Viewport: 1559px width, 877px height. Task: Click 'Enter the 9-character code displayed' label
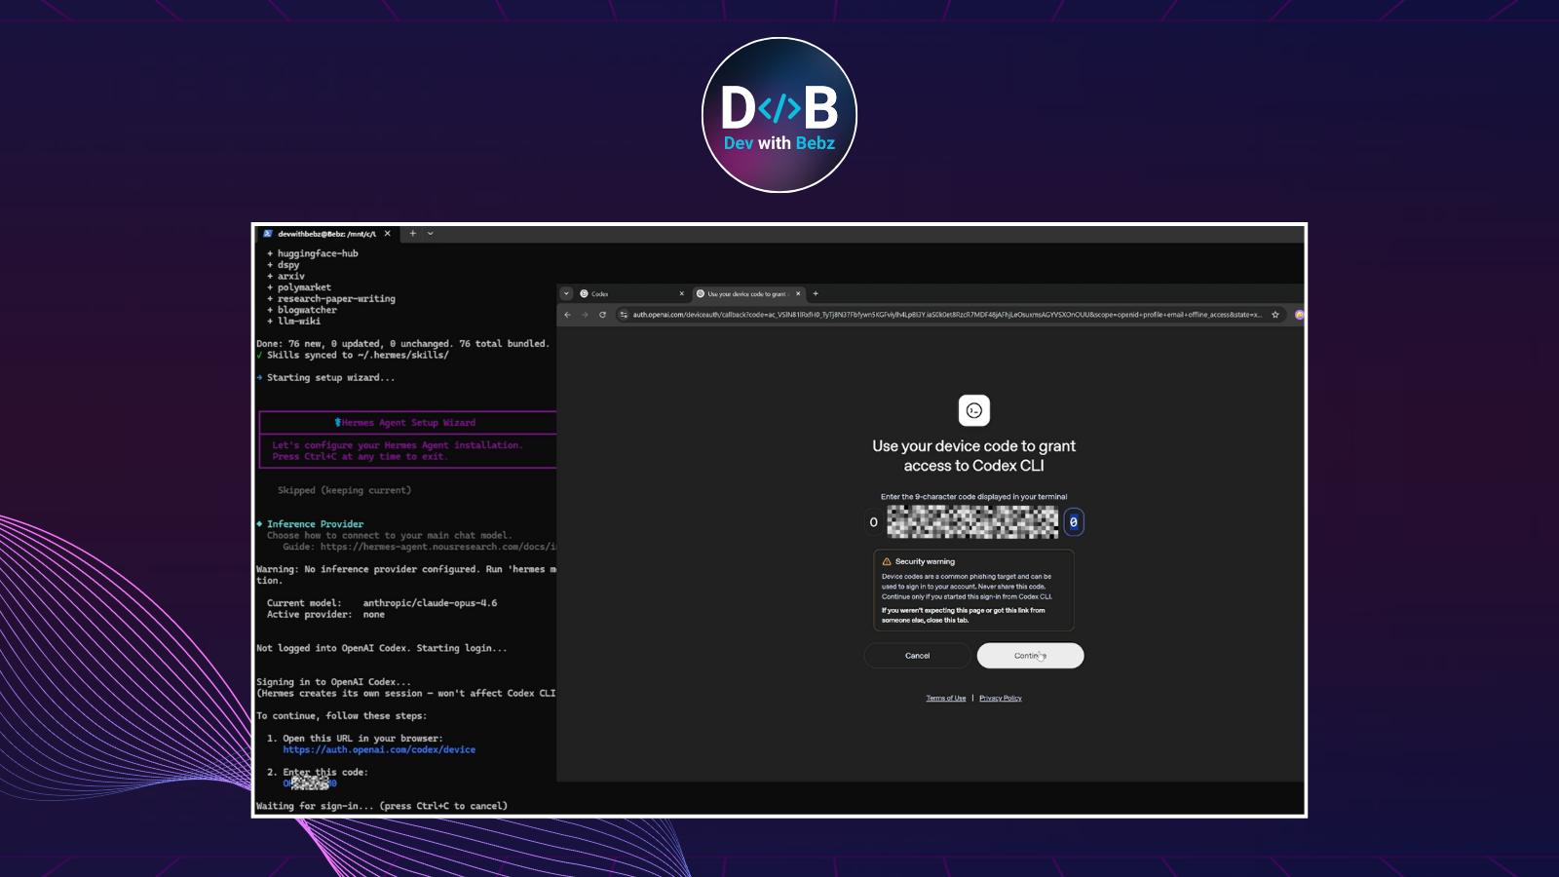click(x=974, y=497)
